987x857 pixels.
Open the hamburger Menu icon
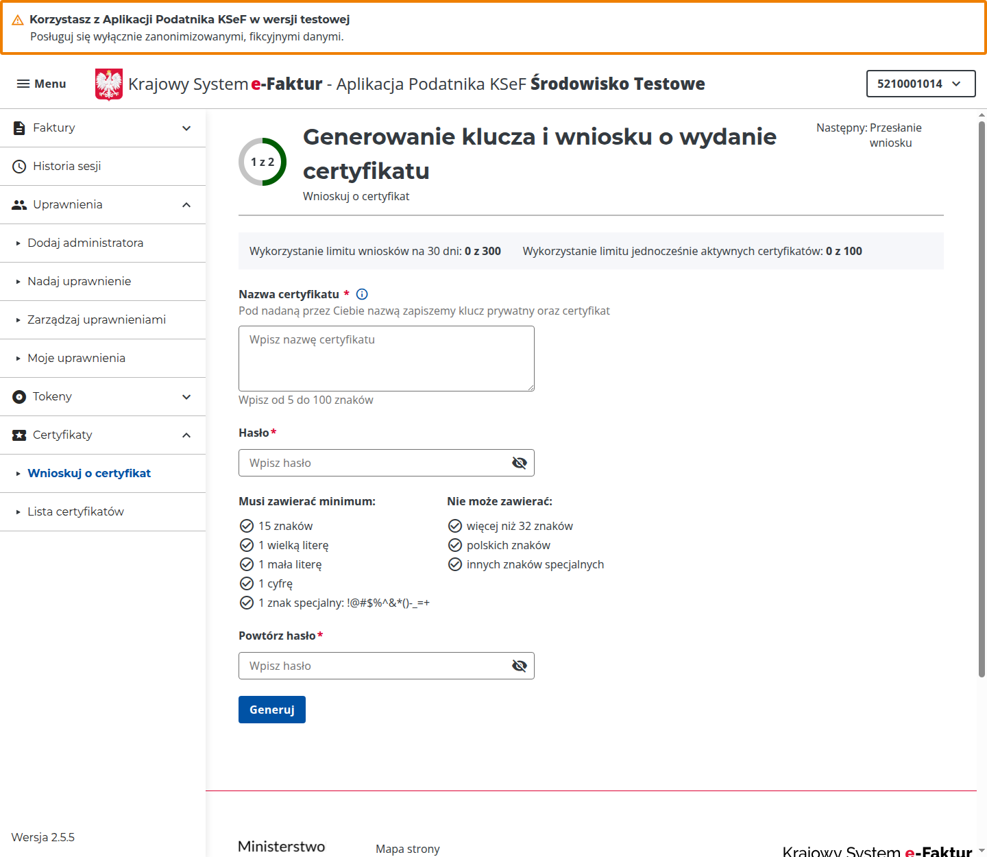[x=23, y=84]
